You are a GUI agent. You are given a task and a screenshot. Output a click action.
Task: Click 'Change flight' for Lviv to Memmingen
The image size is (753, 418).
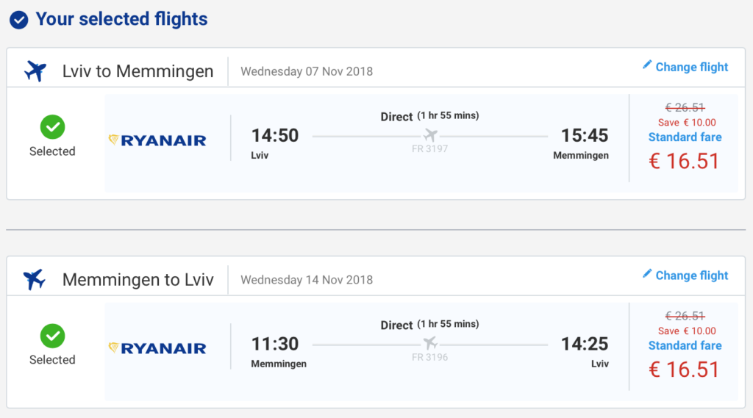(x=691, y=67)
